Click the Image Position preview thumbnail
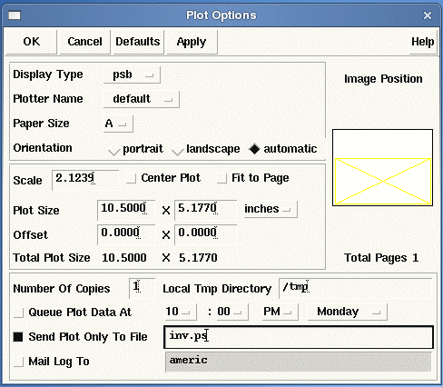The height and width of the screenshot is (387, 443). coord(382,168)
